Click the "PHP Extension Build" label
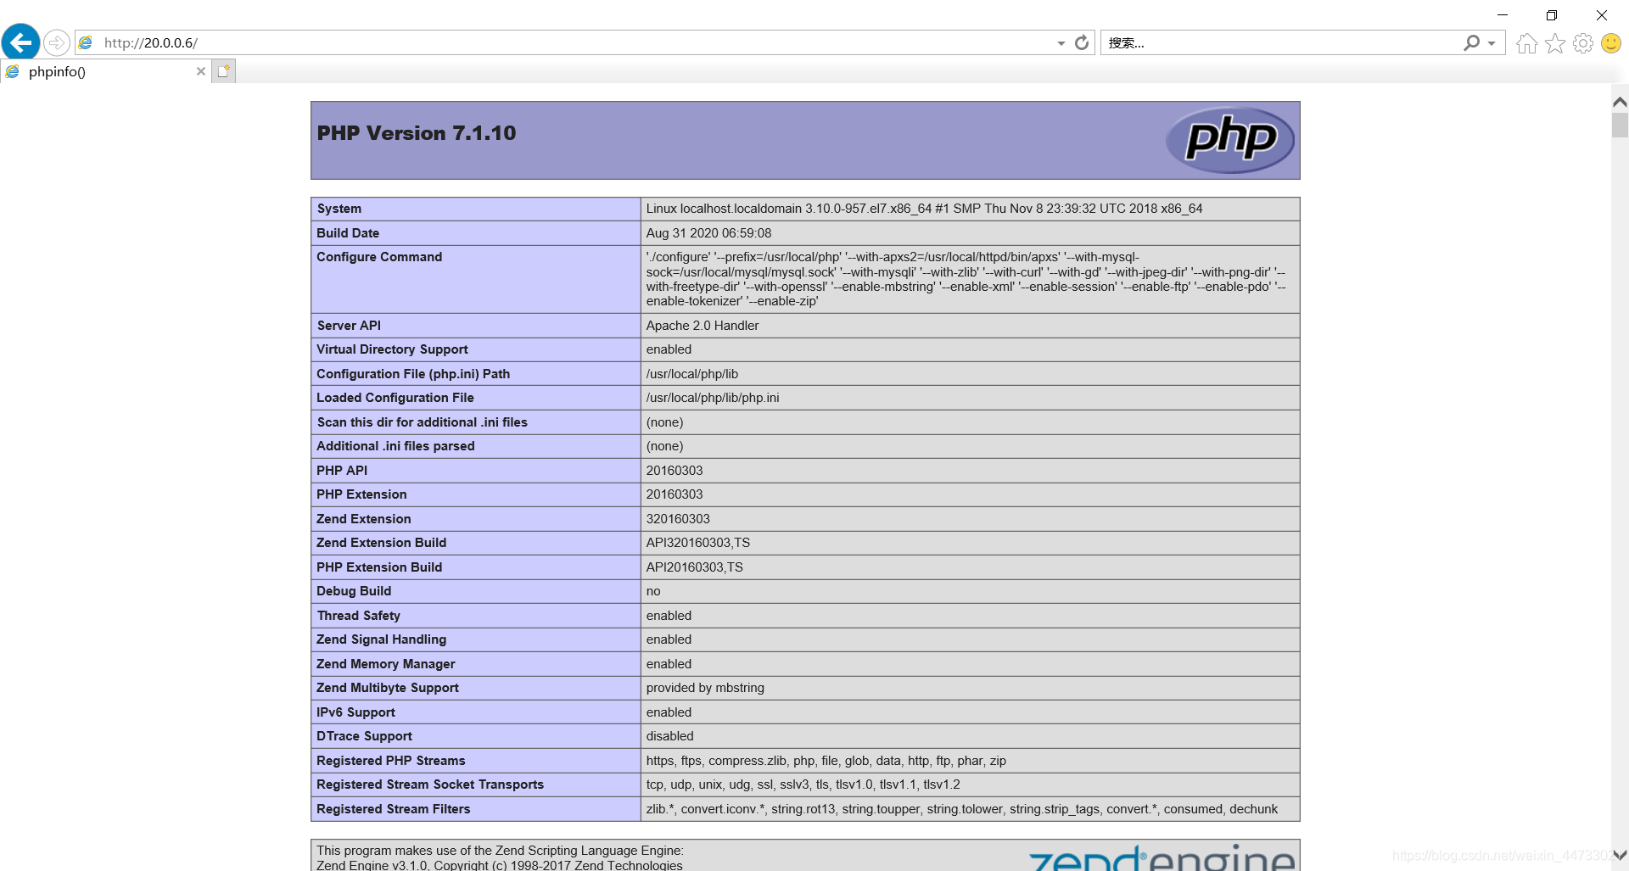 [x=379, y=567]
